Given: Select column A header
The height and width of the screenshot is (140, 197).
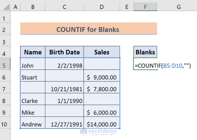Looking at the screenshot, I should click(15, 7).
